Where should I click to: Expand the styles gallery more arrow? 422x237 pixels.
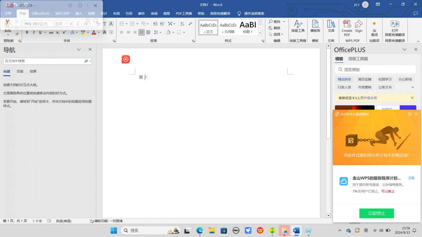click(260, 33)
